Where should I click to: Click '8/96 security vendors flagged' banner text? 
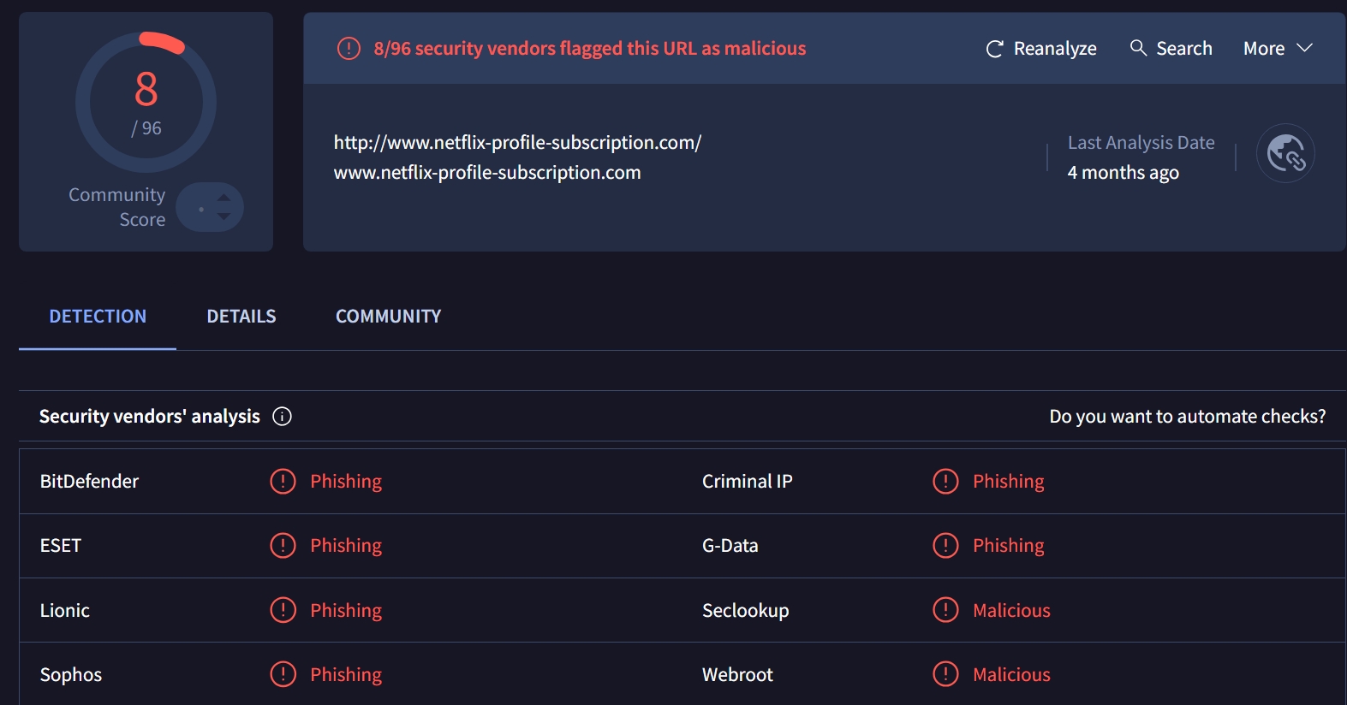[x=590, y=49]
